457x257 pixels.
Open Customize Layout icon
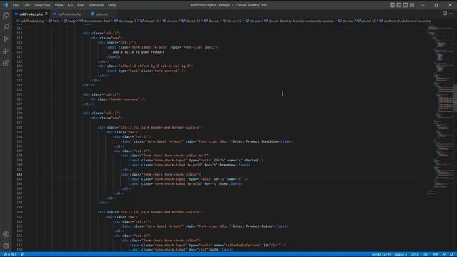click(x=412, y=5)
